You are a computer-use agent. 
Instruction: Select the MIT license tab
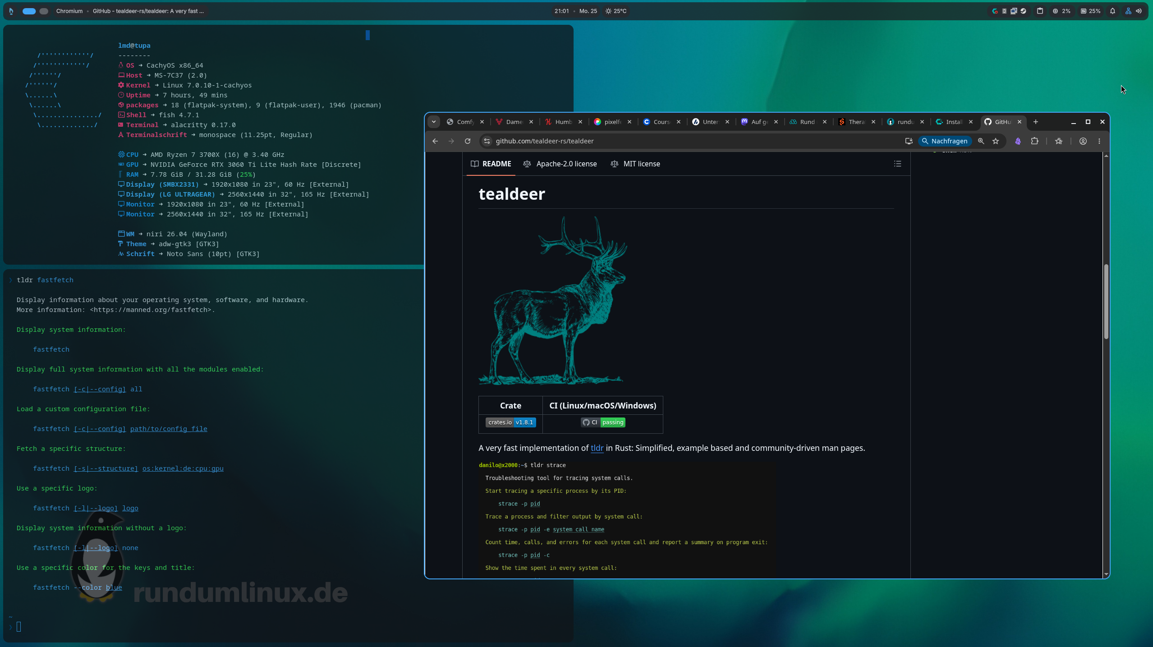(635, 164)
